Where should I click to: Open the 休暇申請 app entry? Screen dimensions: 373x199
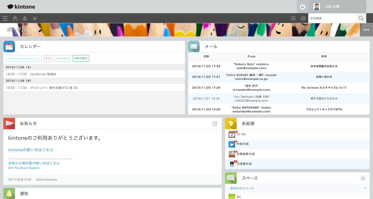(x=242, y=144)
